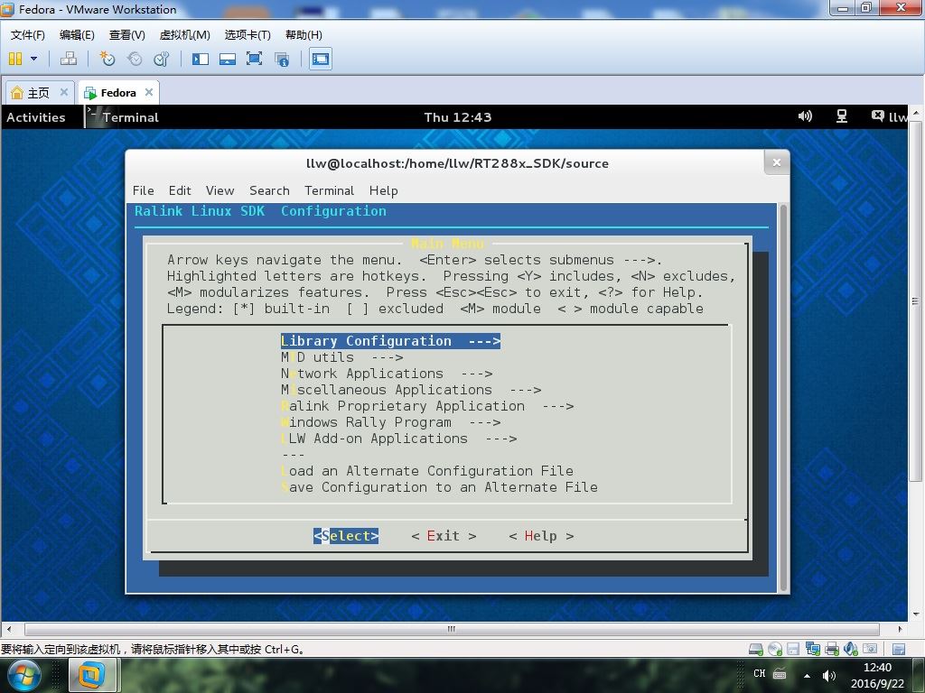
Task: Enter full screen mode via toolbar icon
Action: point(254,59)
